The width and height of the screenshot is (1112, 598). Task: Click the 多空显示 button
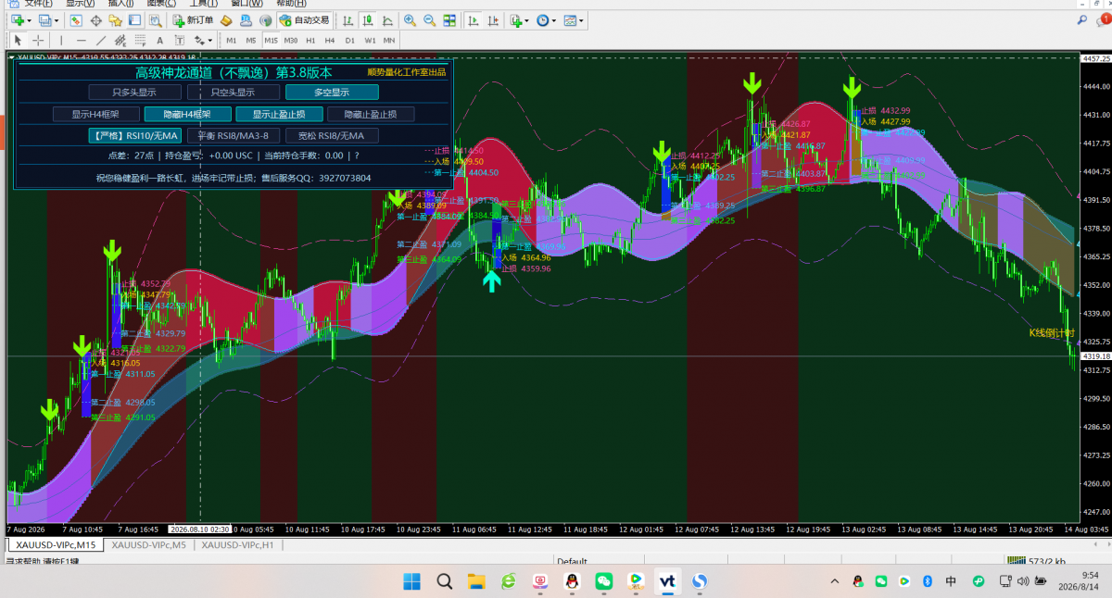pyautogui.click(x=332, y=92)
